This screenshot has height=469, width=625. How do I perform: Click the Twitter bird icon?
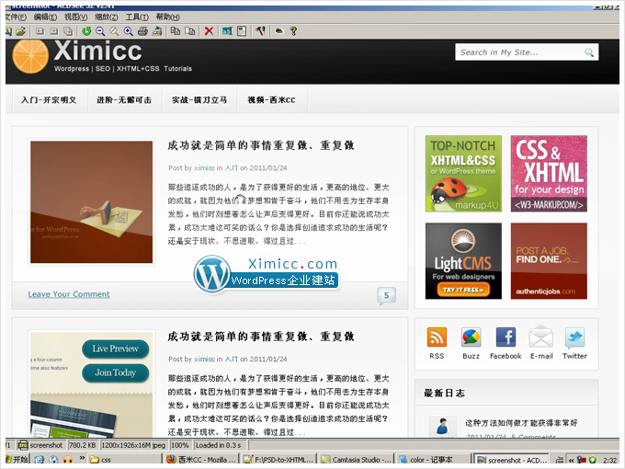point(574,337)
